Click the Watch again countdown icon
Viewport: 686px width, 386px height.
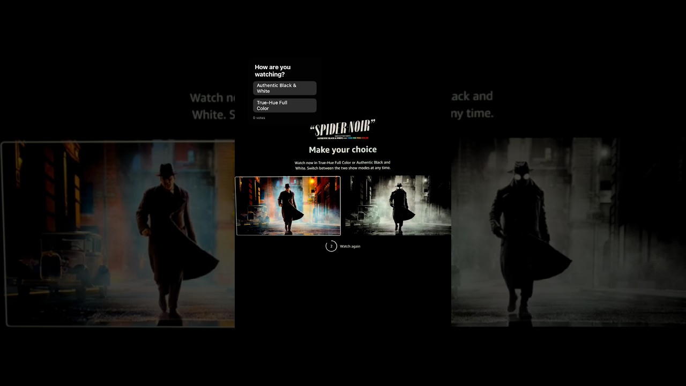click(331, 246)
